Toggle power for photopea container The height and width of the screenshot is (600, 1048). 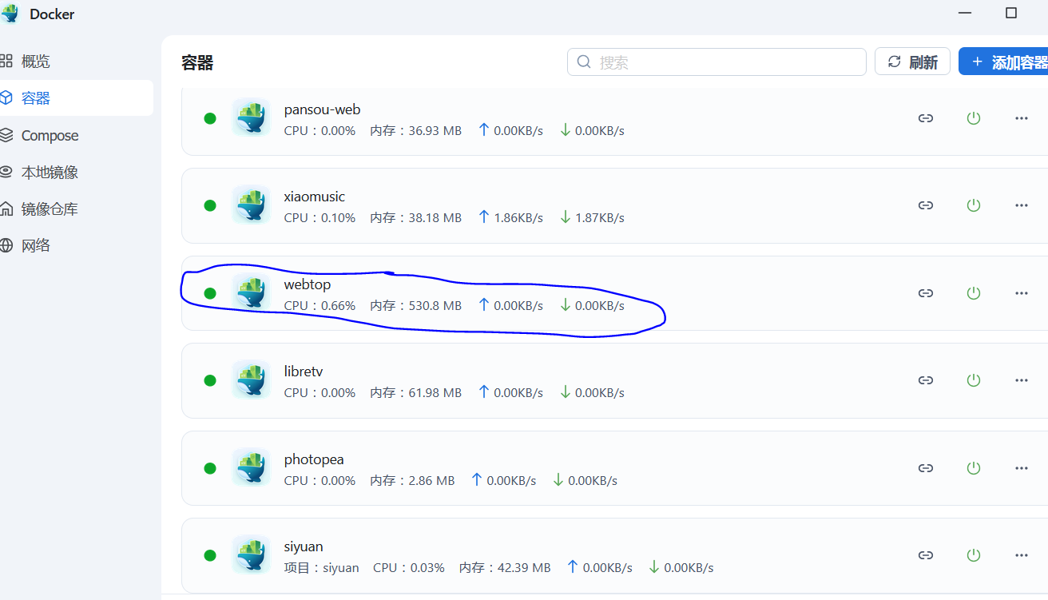point(973,468)
